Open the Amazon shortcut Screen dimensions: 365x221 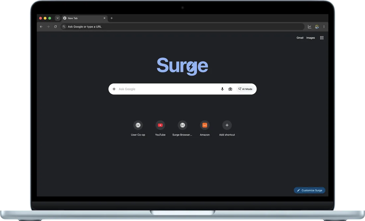[205, 128]
